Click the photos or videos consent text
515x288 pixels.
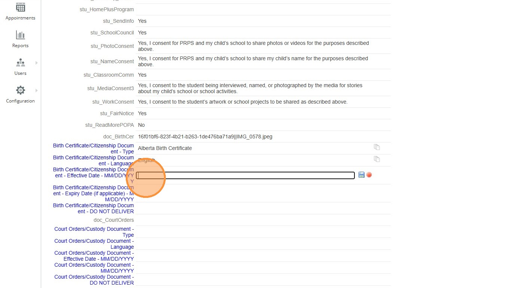(x=253, y=46)
